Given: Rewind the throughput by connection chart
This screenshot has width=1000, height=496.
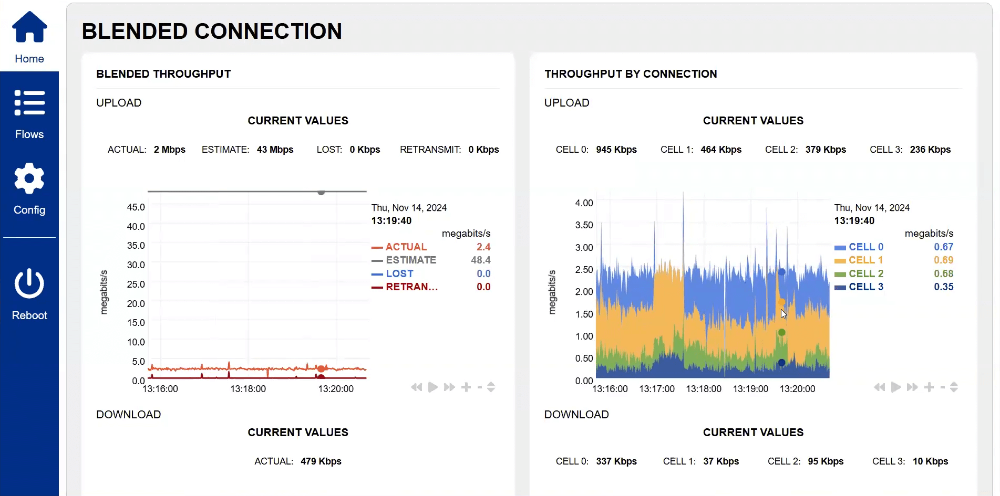Looking at the screenshot, I should tap(880, 387).
